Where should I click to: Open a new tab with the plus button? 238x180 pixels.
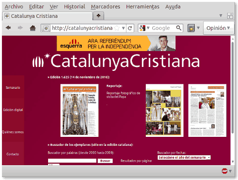pyautogui.click(x=98, y=16)
